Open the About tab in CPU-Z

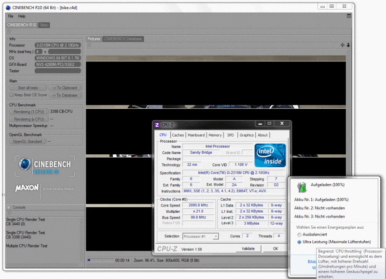tap(262, 135)
